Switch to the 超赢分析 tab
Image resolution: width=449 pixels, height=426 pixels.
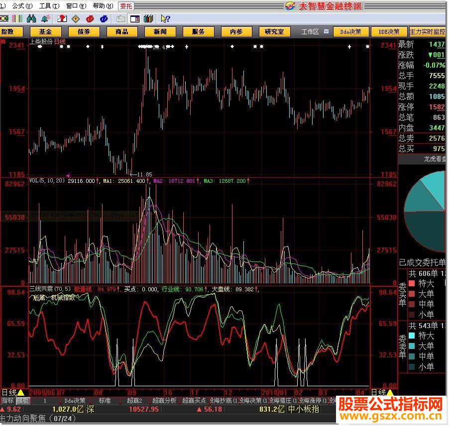(x=164, y=401)
